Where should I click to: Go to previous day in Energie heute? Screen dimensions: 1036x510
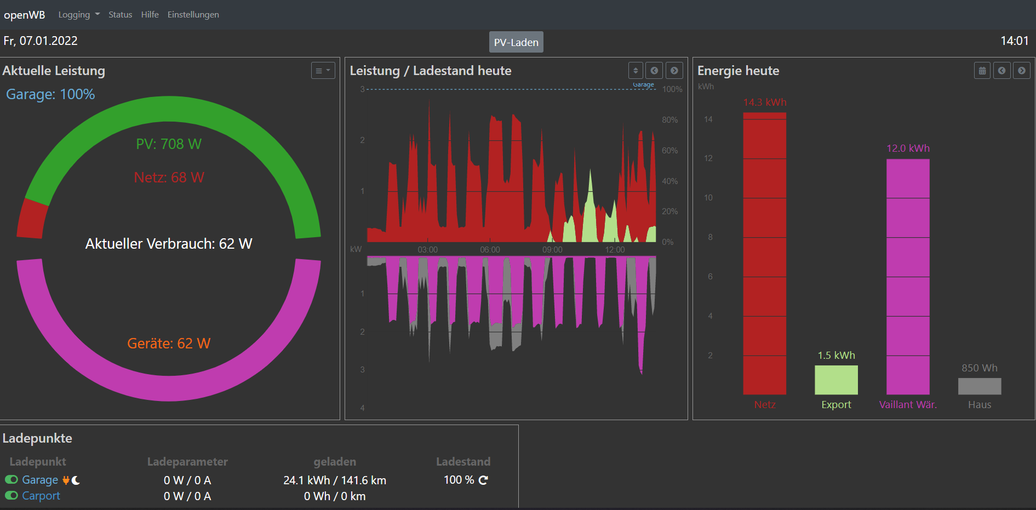pos(1002,71)
